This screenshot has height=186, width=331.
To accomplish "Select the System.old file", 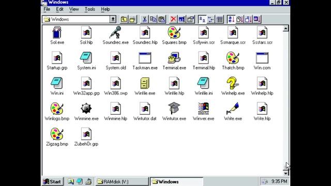I will 116,60.
